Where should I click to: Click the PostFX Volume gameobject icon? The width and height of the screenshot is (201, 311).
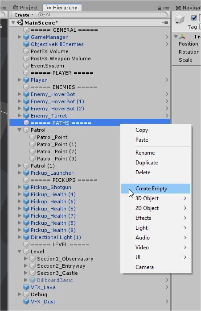coord(26,51)
